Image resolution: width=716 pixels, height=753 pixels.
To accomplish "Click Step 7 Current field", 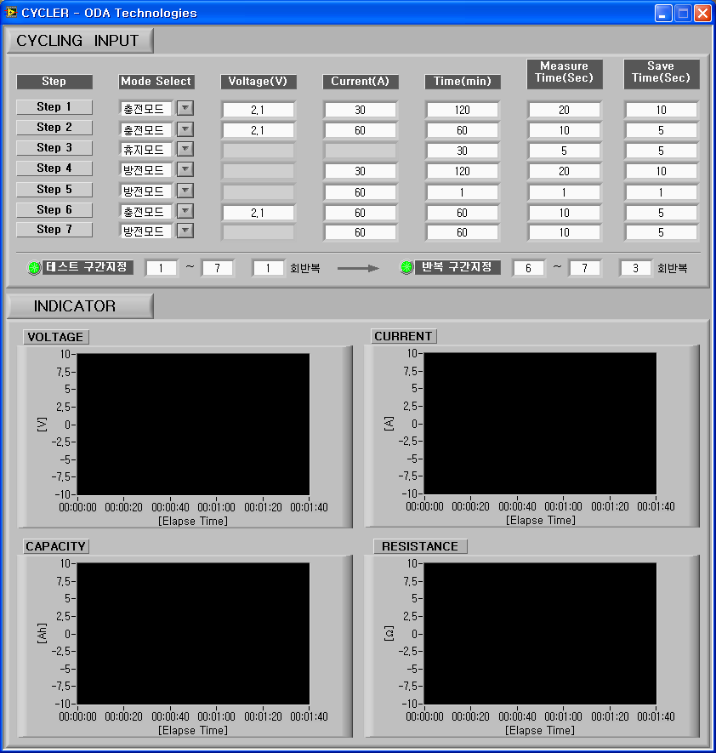I will point(361,232).
